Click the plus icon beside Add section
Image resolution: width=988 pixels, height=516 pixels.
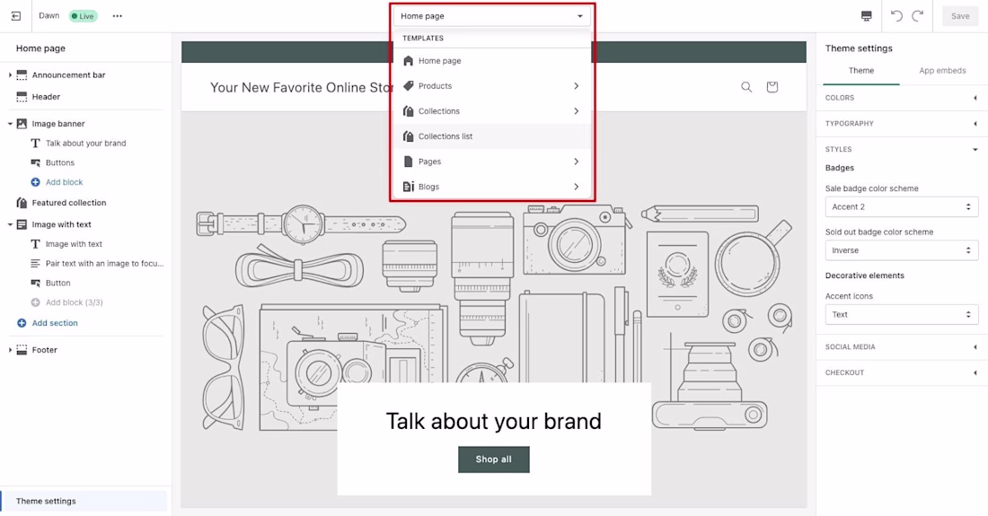coord(22,323)
